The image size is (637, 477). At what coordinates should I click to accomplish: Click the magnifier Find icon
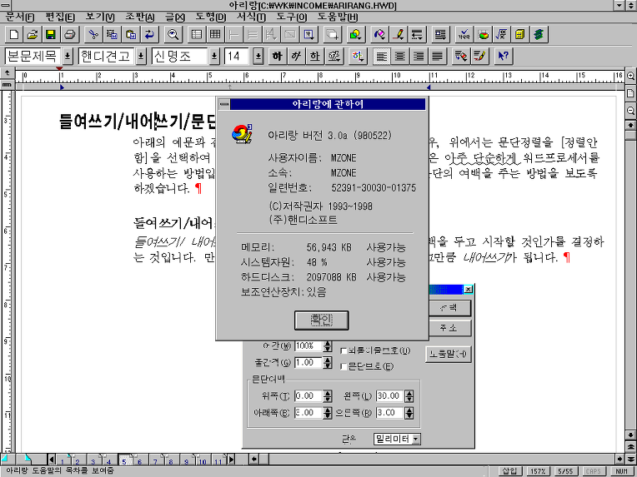click(x=173, y=35)
